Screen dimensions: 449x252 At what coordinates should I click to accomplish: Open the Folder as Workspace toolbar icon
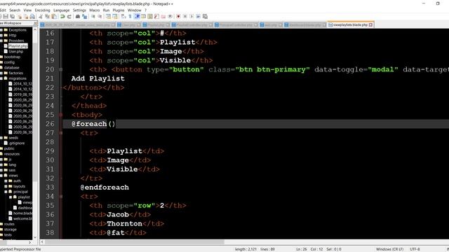coord(163,16)
